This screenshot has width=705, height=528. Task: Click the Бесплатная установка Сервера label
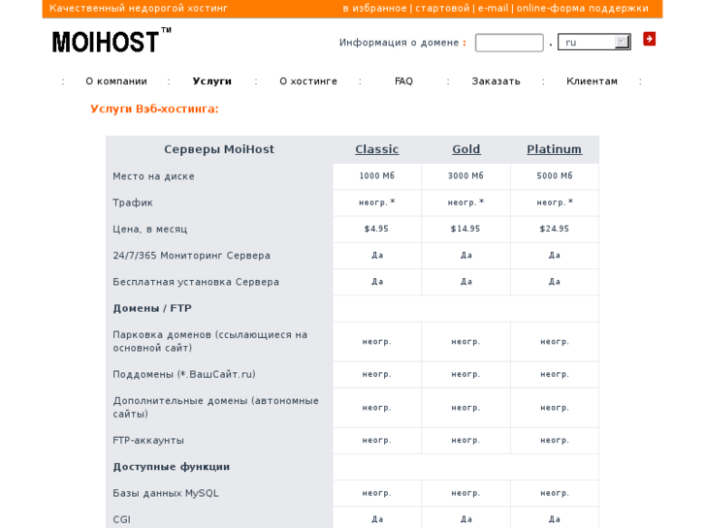tap(196, 282)
